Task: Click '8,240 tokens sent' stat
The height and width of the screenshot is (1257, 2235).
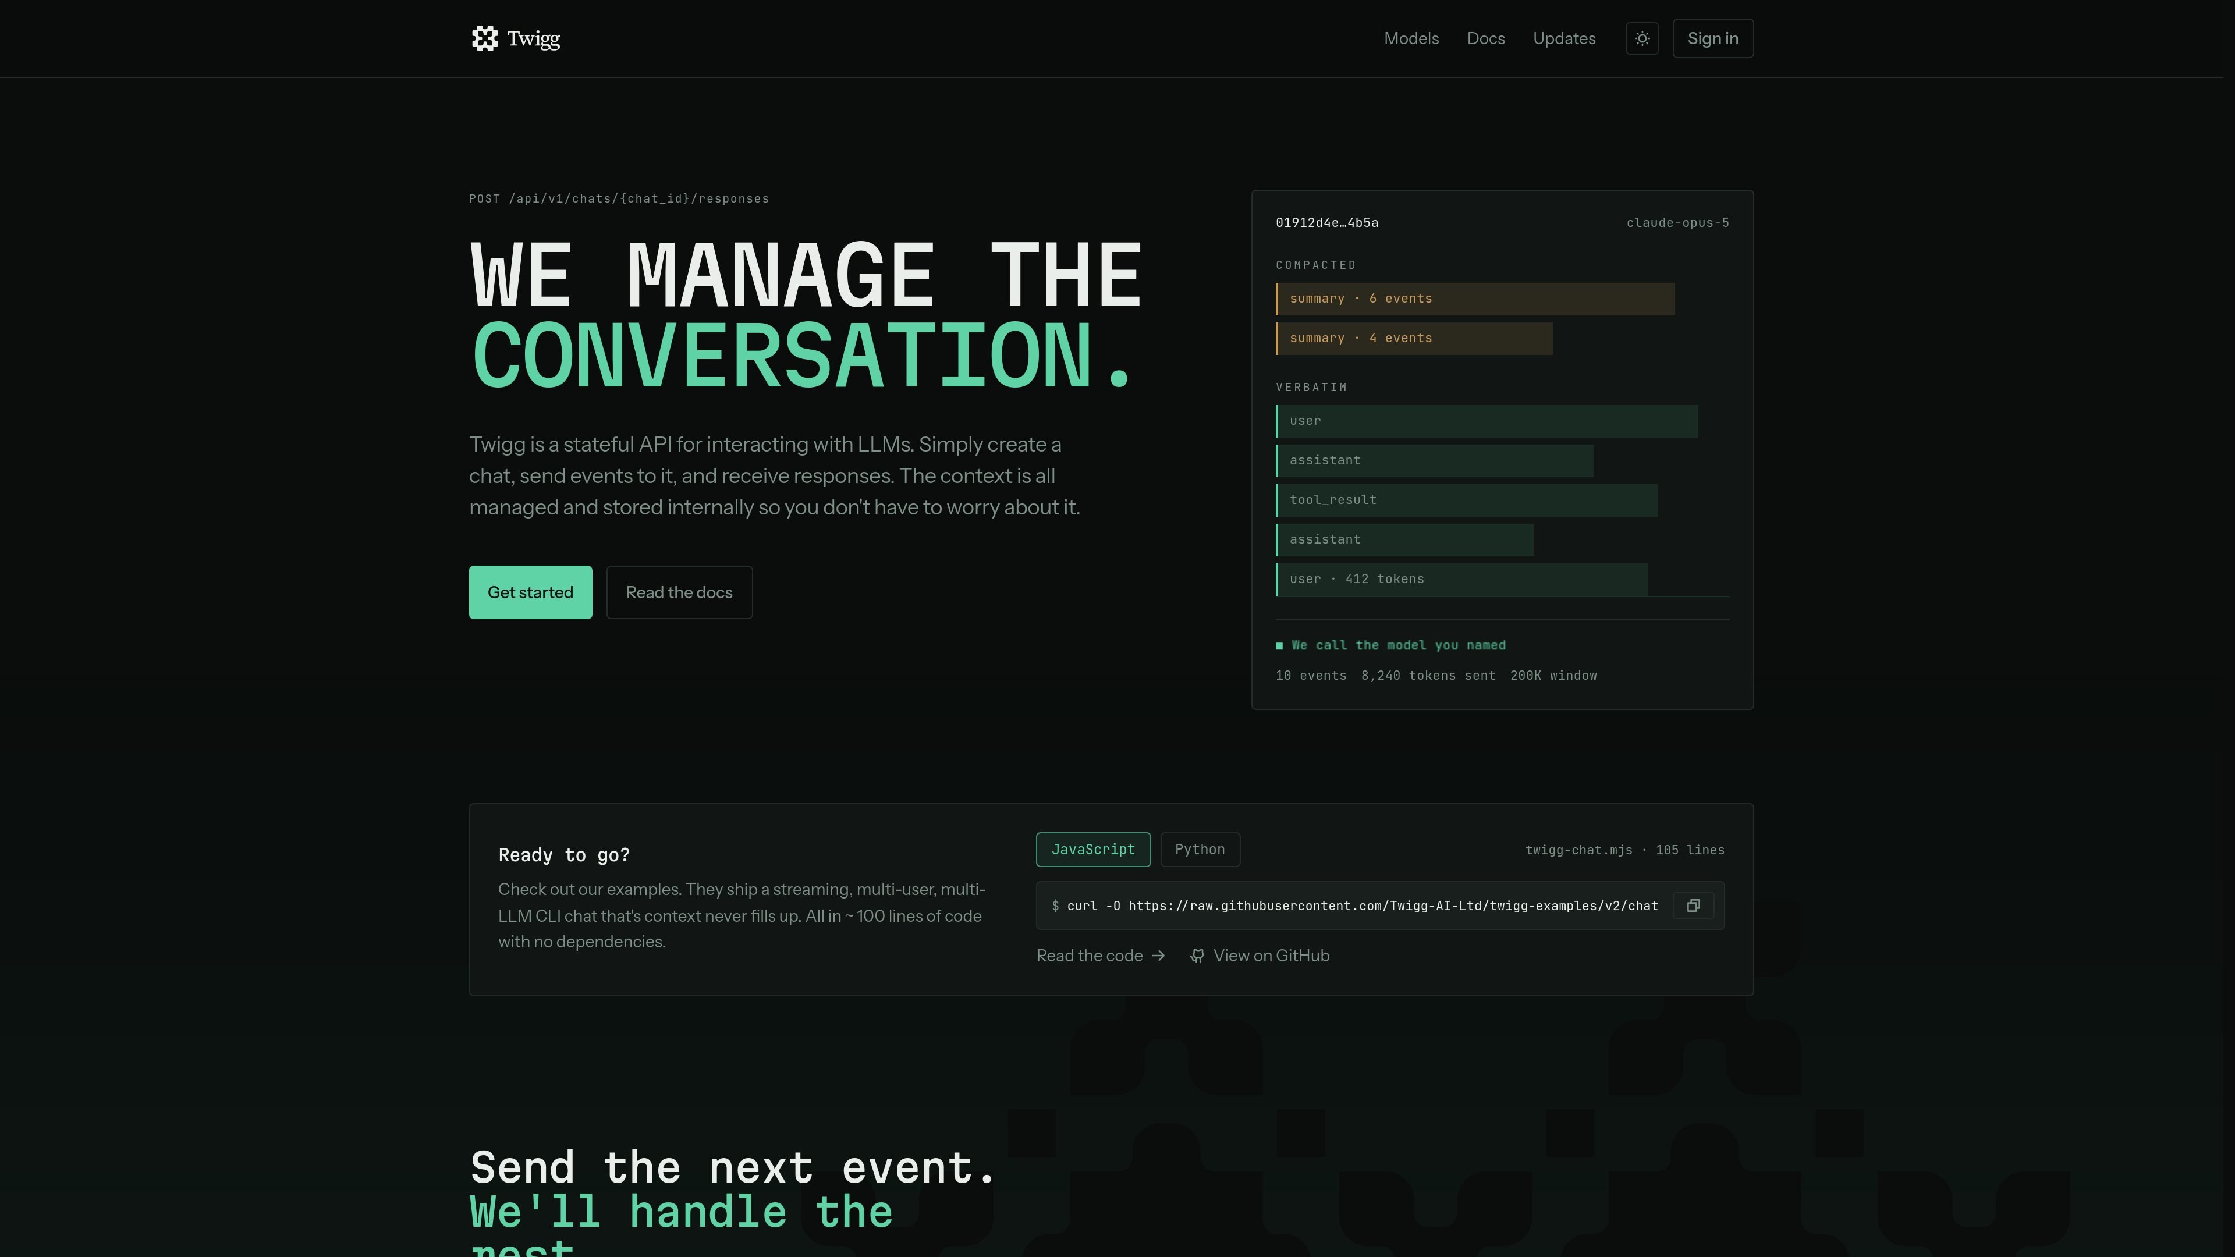Action: point(1427,676)
